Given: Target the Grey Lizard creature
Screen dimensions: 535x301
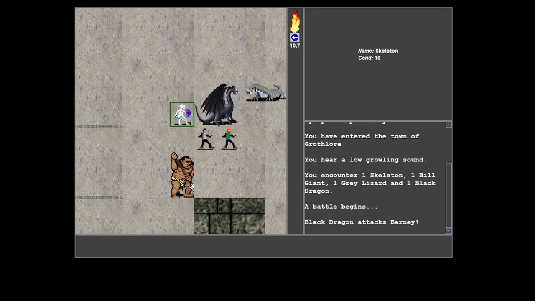Looking at the screenshot, I should pos(266,92).
